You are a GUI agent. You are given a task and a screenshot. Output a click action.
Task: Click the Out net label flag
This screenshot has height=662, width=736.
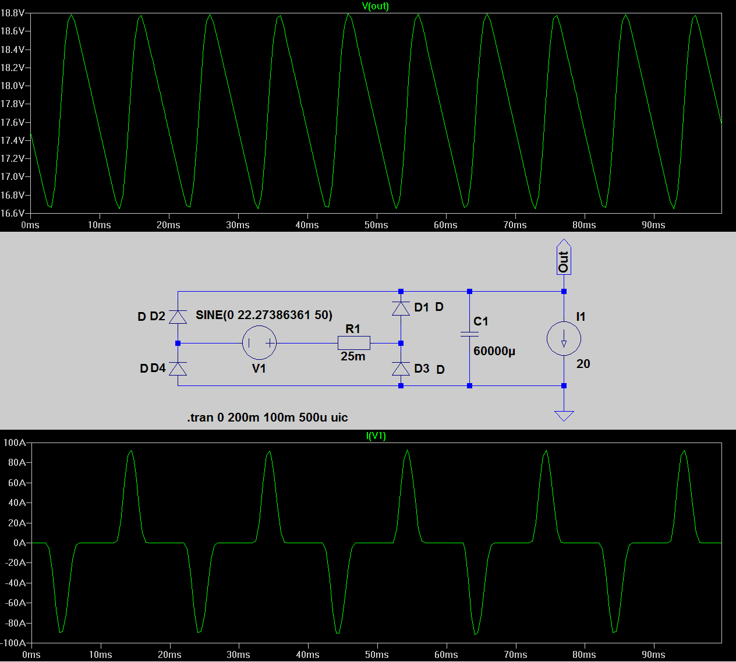tap(564, 257)
